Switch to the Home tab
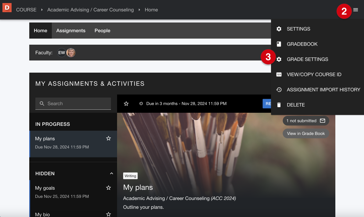The width and height of the screenshot is (364, 217). [40, 30]
